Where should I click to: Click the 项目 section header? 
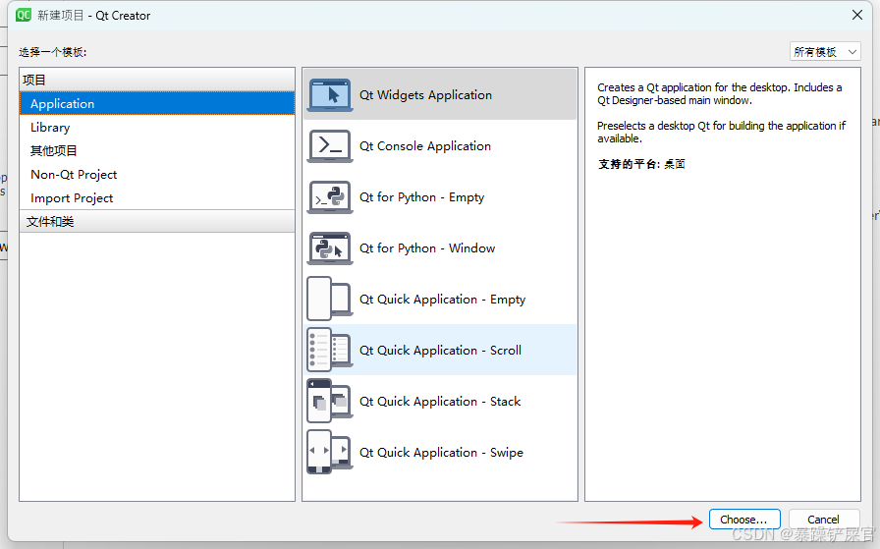pyautogui.click(x=157, y=80)
